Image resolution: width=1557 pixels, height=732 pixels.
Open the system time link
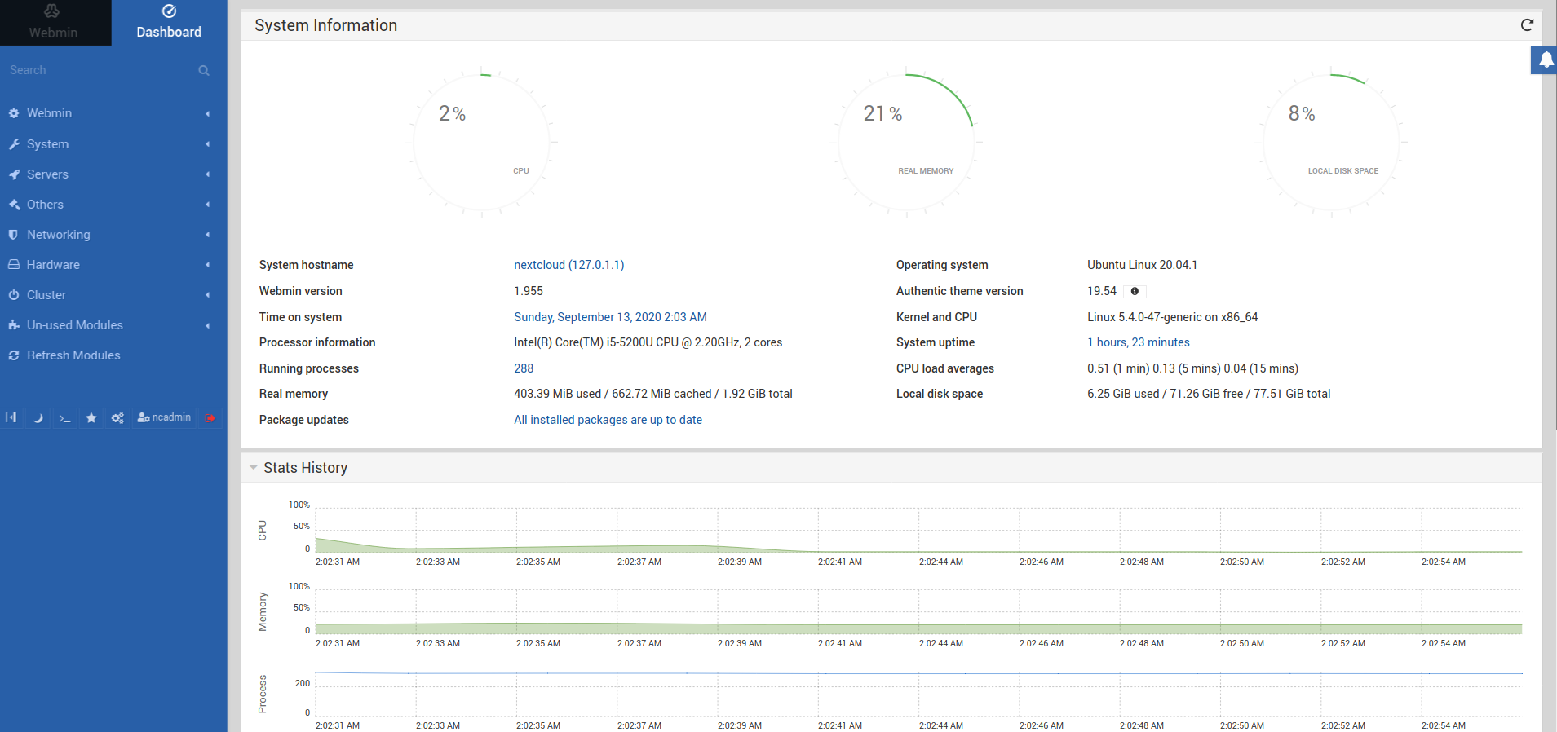pyautogui.click(x=610, y=317)
